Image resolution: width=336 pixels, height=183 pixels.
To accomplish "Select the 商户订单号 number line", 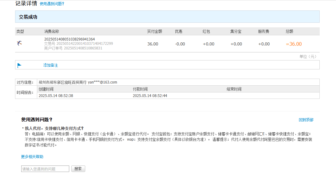I will click(73, 48).
